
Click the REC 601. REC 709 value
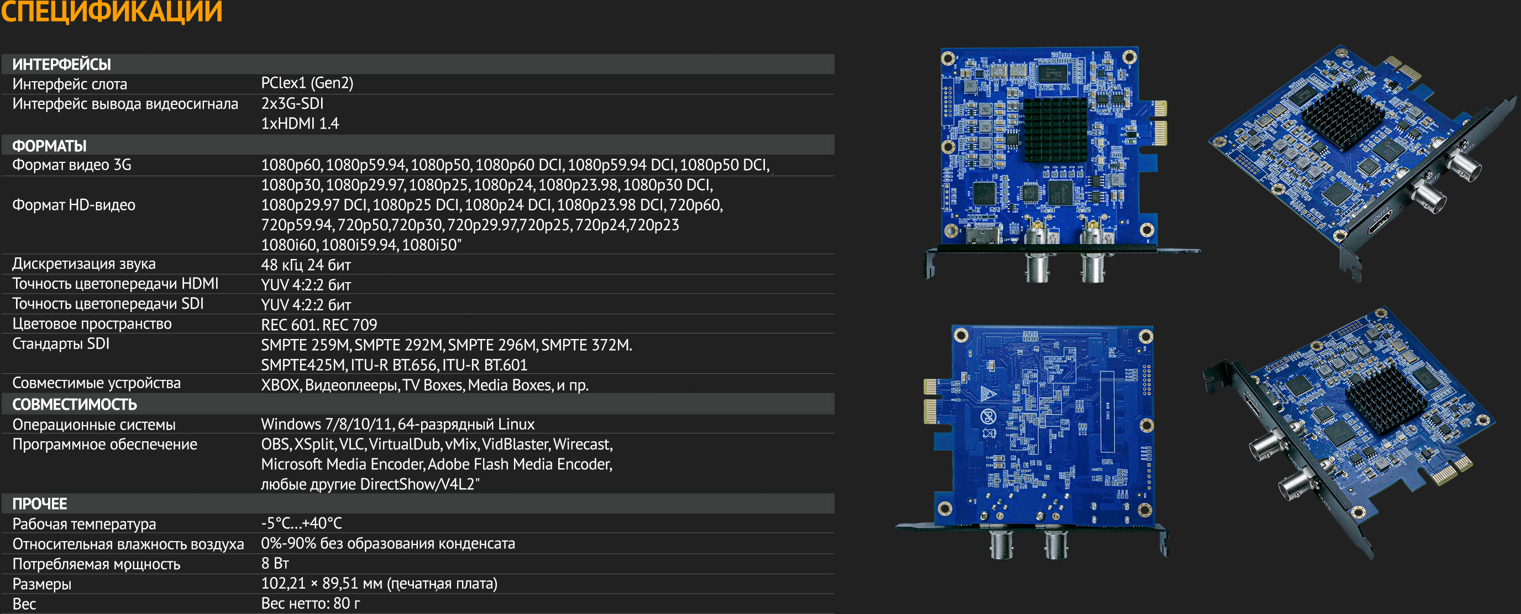click(319, 325)
